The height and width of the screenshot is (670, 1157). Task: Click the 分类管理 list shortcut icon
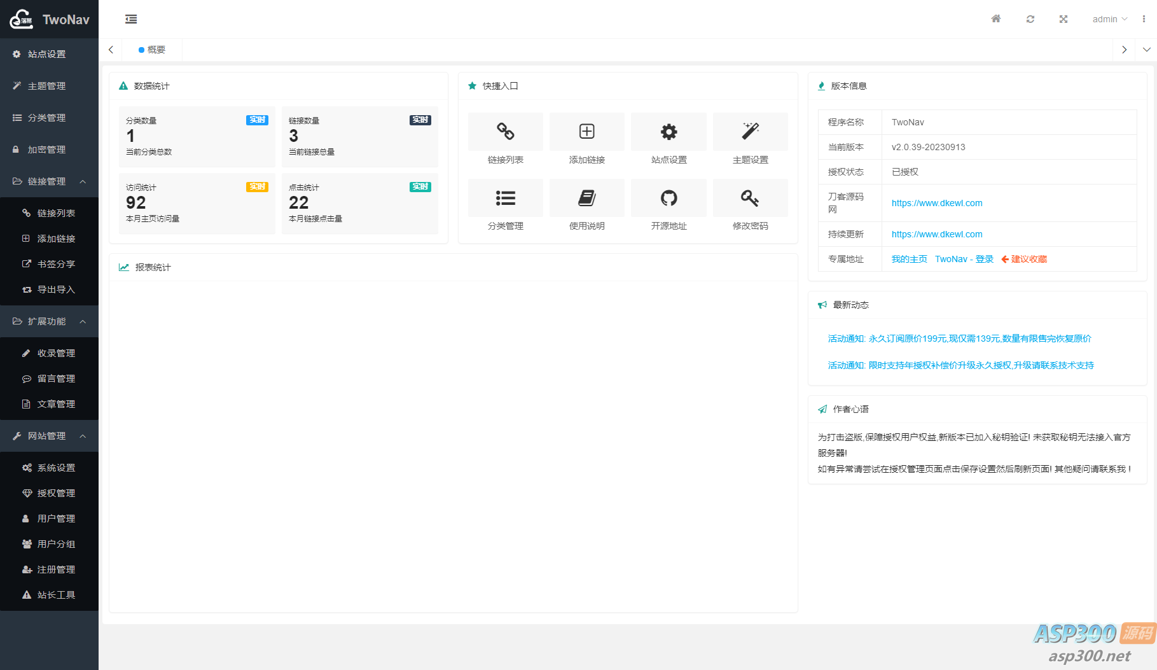click(x=506, y=198)
